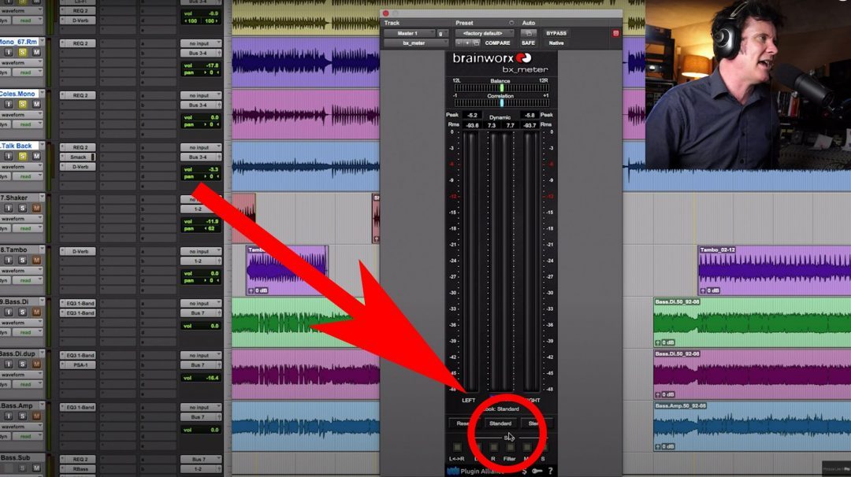This screenshot has width=851, height=477.
Task: Open first EQ3 1-Band insert on 9.Bass.Di
Action: [77, 304]
